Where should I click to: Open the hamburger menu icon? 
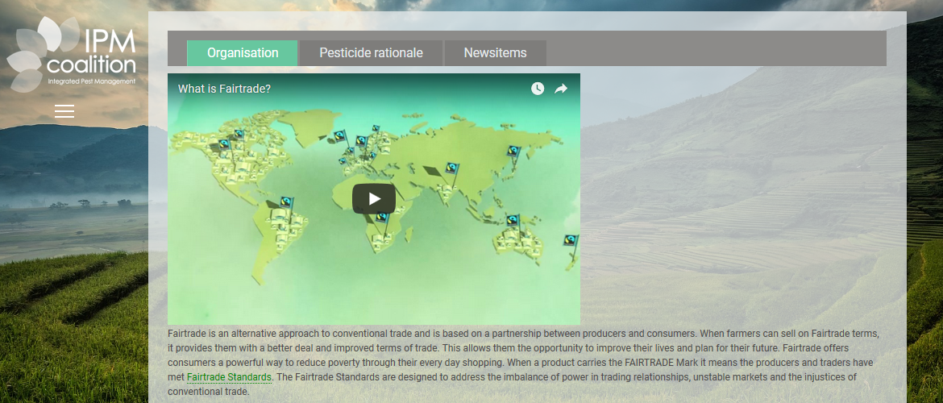64,111
